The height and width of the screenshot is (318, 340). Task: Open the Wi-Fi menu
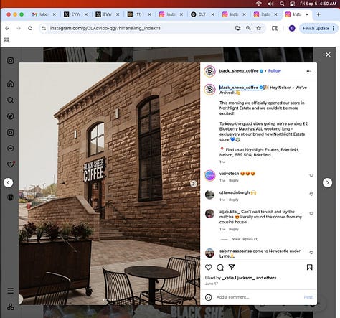coord(259,4)
